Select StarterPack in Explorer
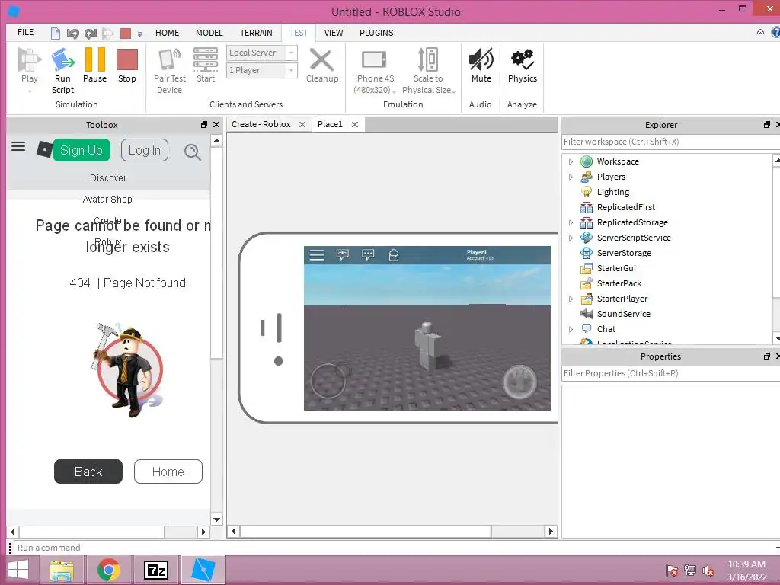 (619, 283)
